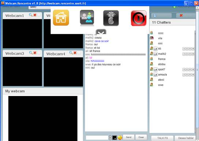Click the green check icon at top right
The width and height of the screenshot is (199, 141).
click(174, 7)
